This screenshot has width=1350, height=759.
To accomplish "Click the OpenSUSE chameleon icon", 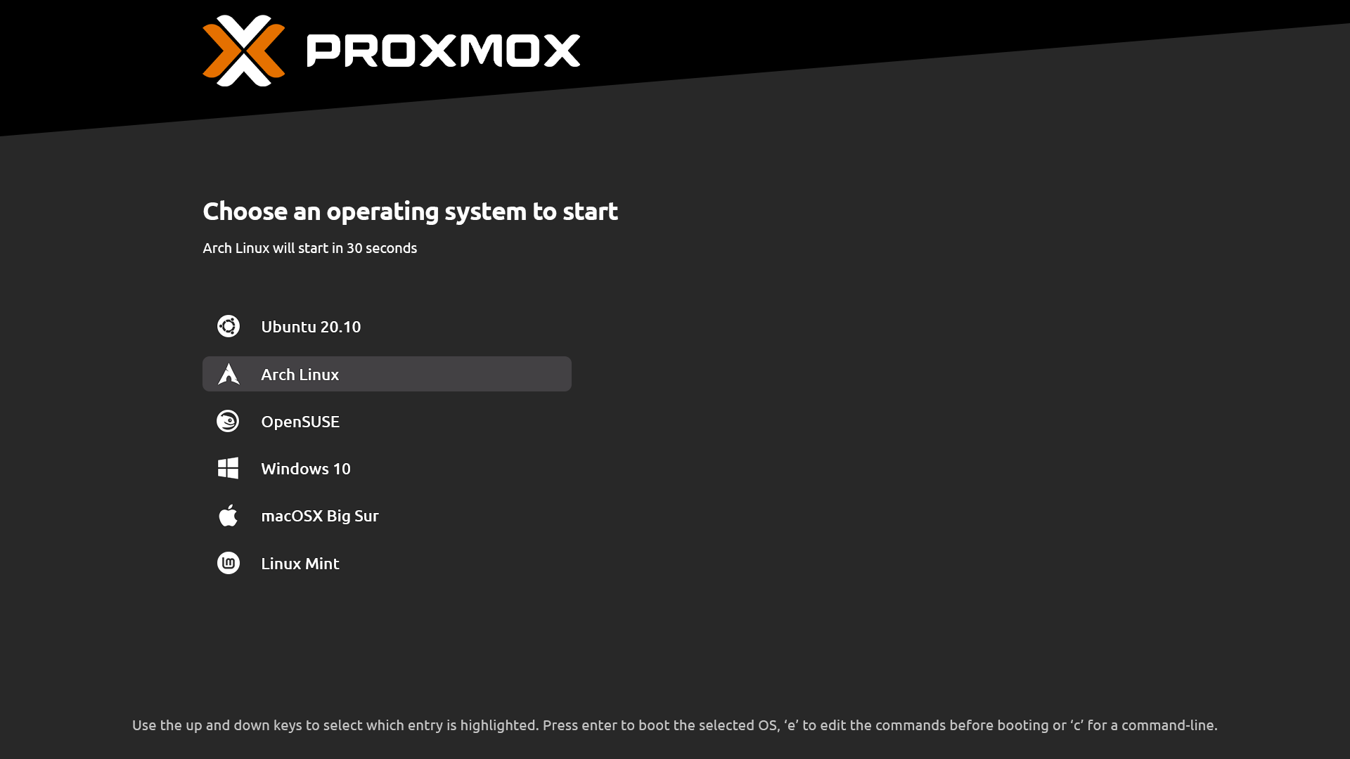I will coord(228,421).
